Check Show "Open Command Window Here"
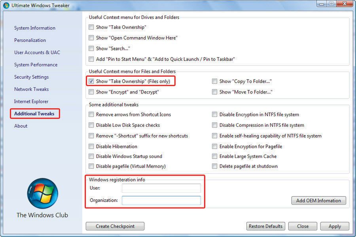Image resolution: width=356 pixels, height=237 pixels. tap(91, 38)
